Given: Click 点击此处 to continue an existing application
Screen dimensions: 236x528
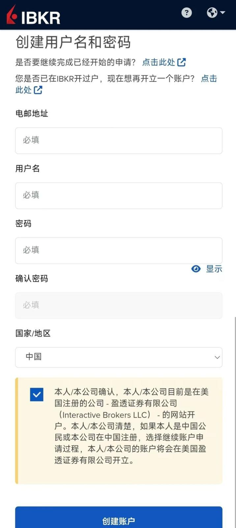Looking at the screenshot, I should 160,62.
